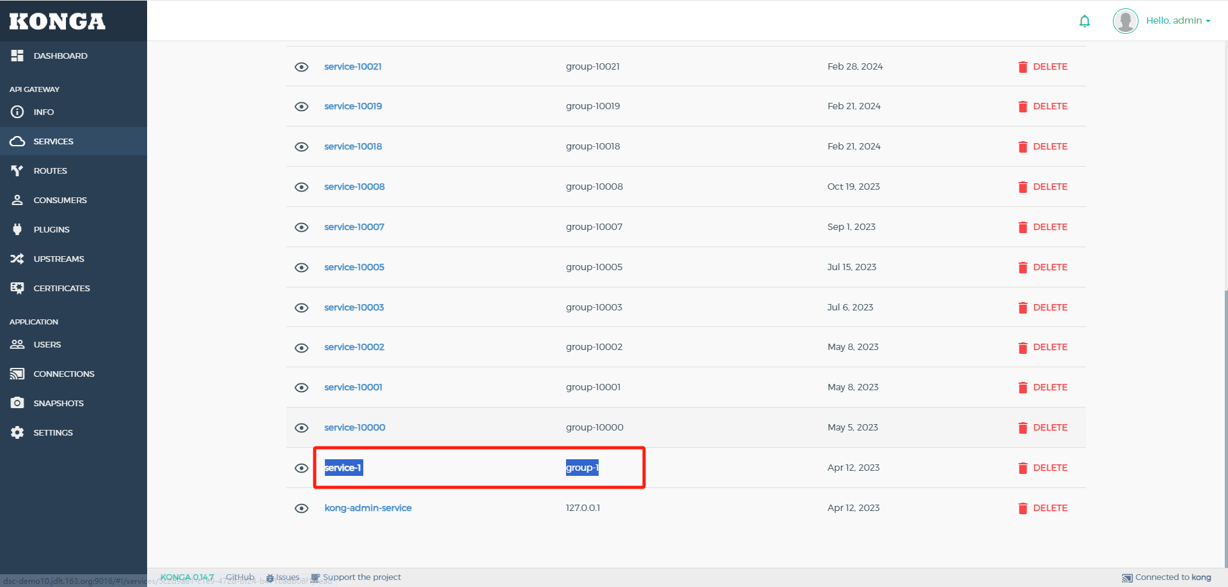The width and height of the screenshot is (1228, 587).
Task: Open the Hello, admin dropdown
Action: (1178, 20)
